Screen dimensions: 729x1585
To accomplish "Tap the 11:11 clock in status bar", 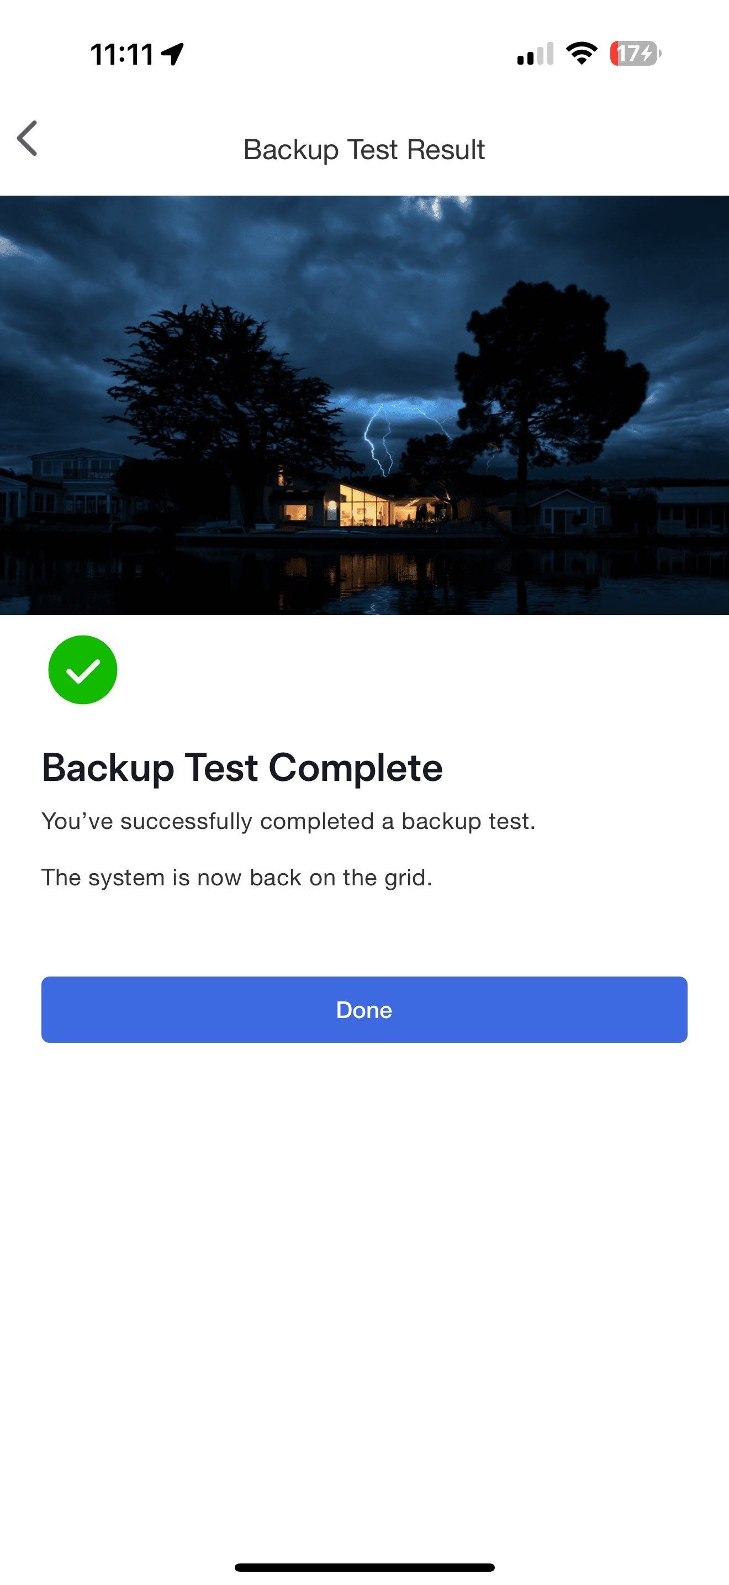I will click(x=121, y=54).
